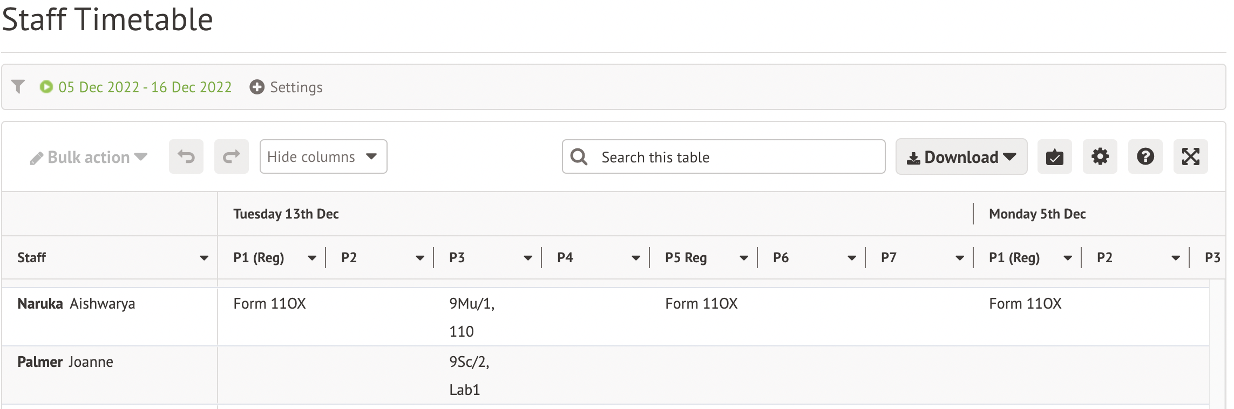The height and width of the screenshot is (409, 1234).
Task: Open the Settings filter option
Action: (x=296, y=87)
